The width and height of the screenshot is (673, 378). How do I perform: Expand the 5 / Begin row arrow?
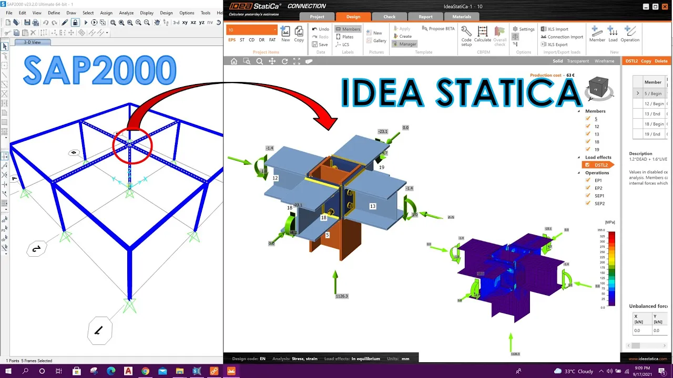(x=638, y=93)
